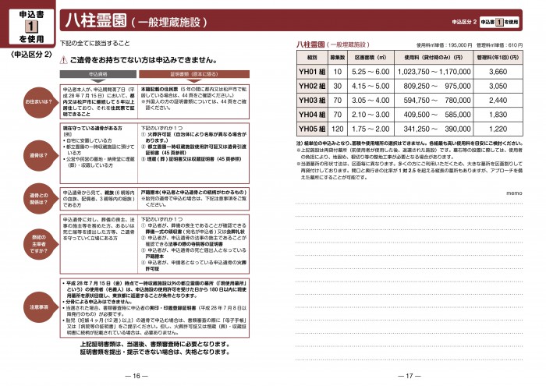546x386 pixels.
Task: Click the fee cell 409,500～585,000
Action: point(434,115)
